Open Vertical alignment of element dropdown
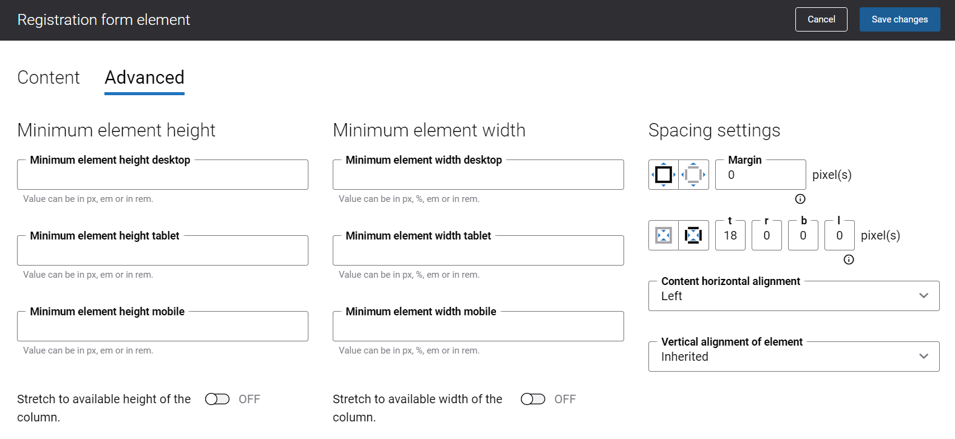This screenshot has width=955, height=439. click(794, 357)
